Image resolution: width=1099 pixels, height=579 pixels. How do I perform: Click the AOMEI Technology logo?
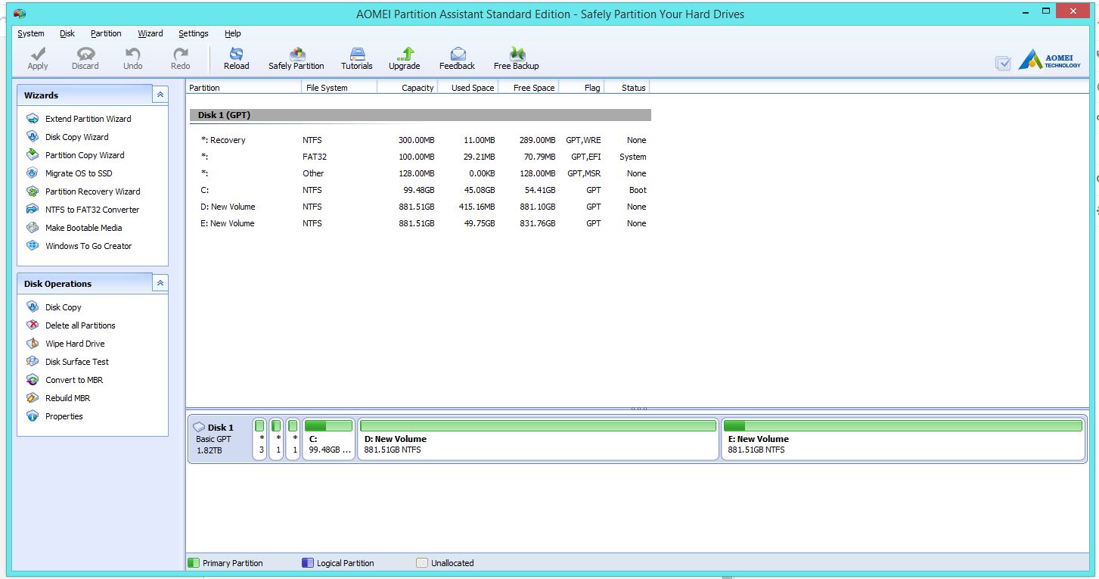1049,60
